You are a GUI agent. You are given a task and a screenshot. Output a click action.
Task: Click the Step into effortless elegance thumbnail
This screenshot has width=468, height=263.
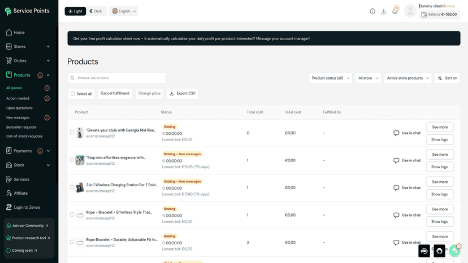tap(80, 160)
